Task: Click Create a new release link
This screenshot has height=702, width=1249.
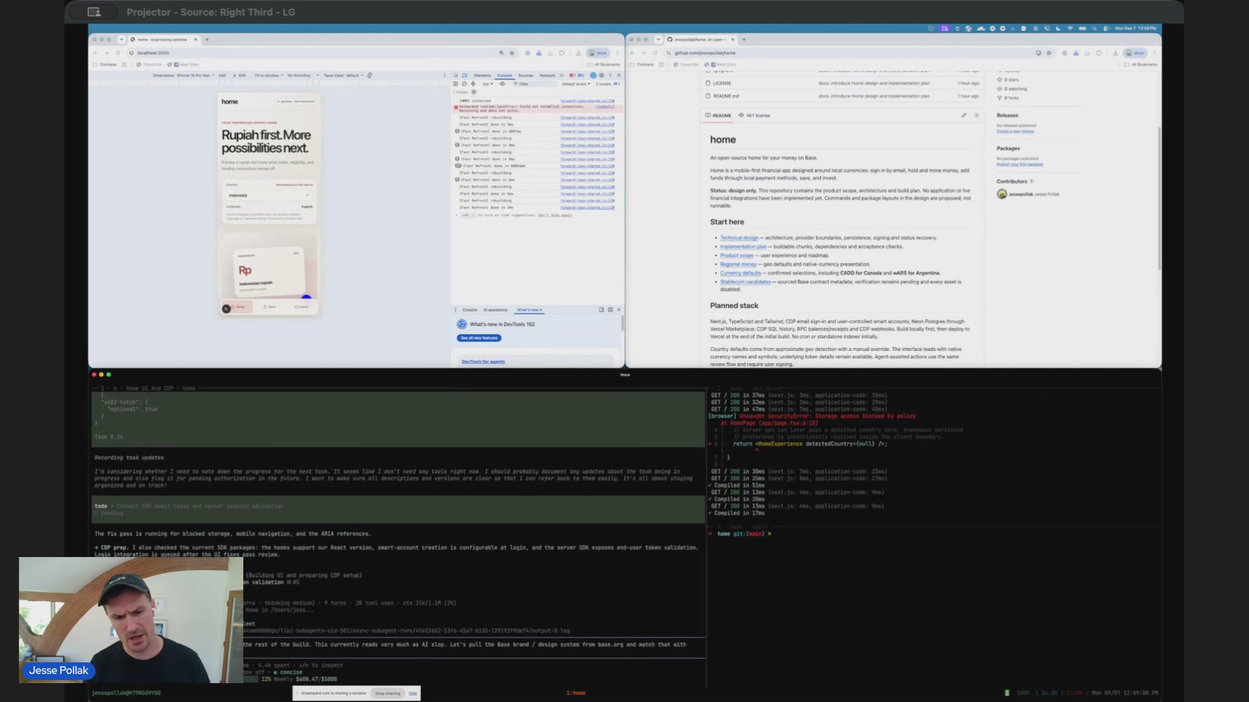Action: [1015, 131]
